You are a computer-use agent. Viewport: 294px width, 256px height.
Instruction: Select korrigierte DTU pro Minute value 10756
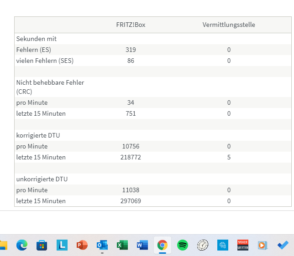point(131,146)
